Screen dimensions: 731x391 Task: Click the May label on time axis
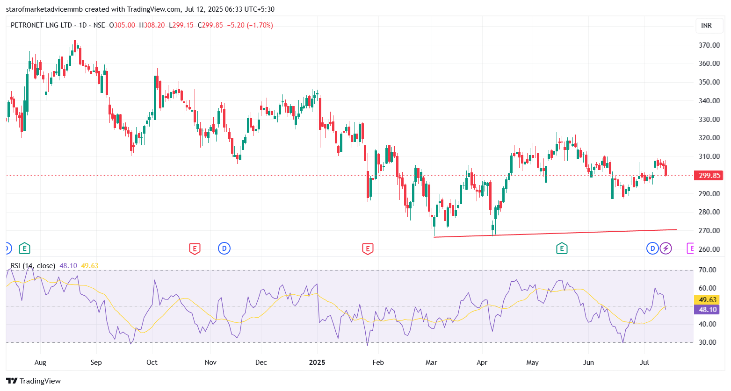pyautogui.click(x=533, y=363)
